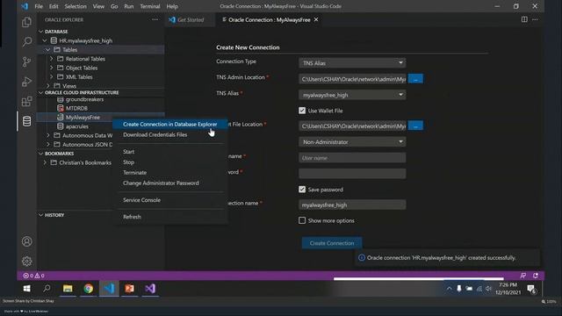Image resolution: width=562 pixels, height=316 pixels.
Task: Select the MTDRDB database item
Action: click(x=76, y=108)
